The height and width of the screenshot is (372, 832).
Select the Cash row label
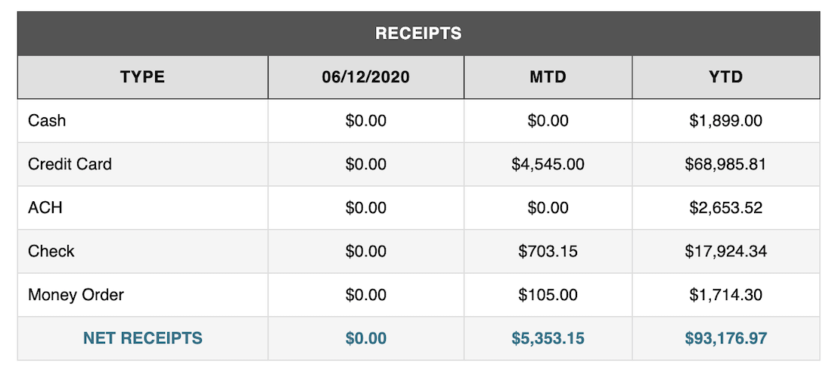(x=47, y=120)
